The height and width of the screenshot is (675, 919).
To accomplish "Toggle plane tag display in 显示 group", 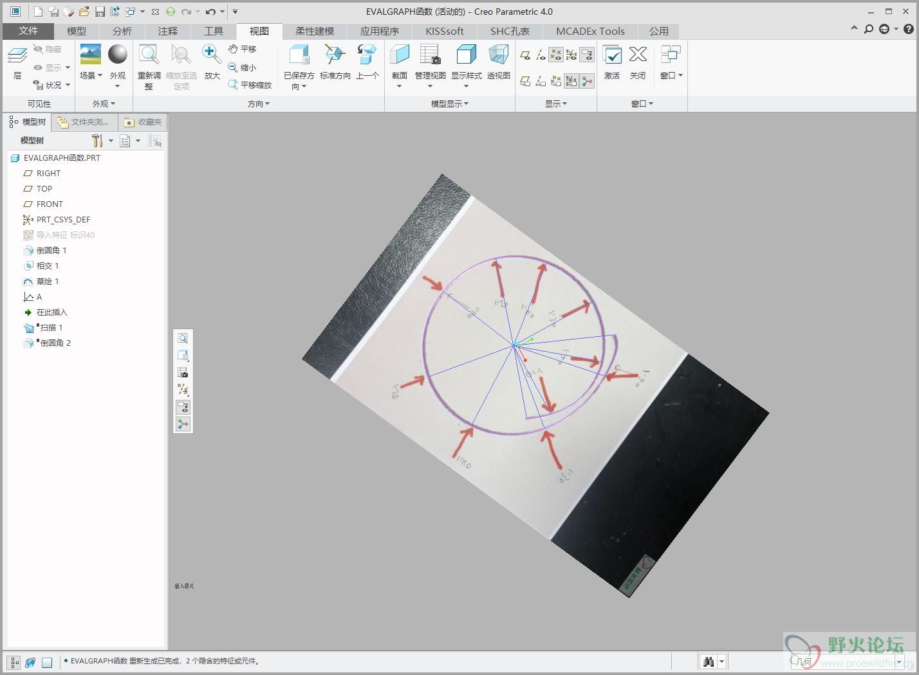I will click(x=525, y=81).
